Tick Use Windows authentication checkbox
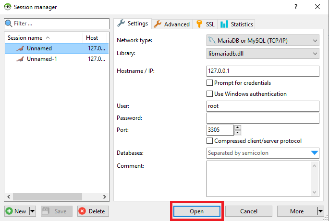The width and height of the screenshot is (329, 221). click(209, 93)
